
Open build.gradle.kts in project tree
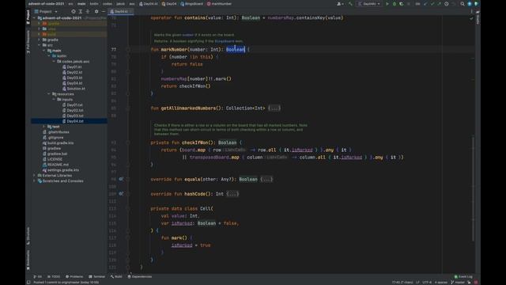tap(58, 142)
